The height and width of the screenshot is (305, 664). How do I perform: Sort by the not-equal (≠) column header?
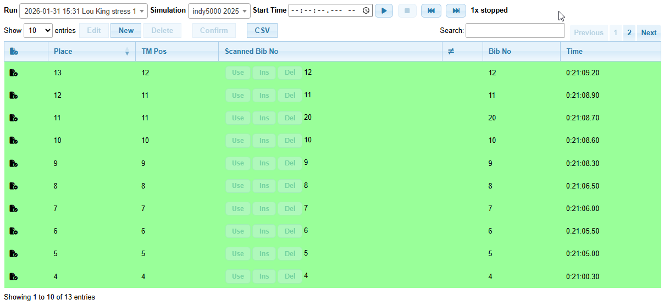click(462, 51)
